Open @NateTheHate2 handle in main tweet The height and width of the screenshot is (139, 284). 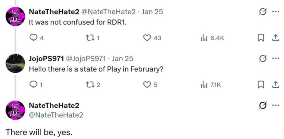coord(56,115)
